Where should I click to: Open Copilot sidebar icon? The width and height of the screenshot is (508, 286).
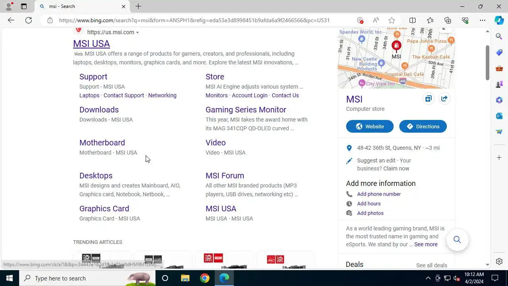(499, 20)
